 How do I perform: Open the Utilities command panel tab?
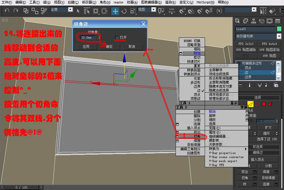click(278, 21)
